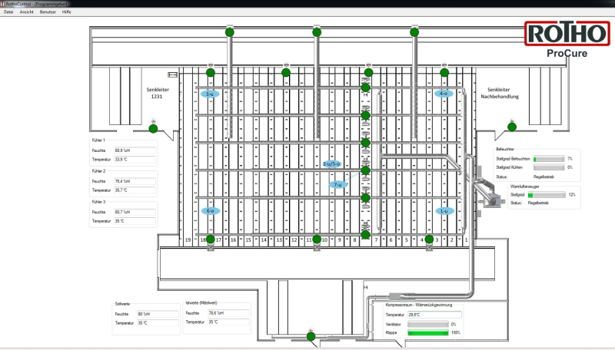Select the blue 2-u/5-o sensor marker
Viewport: 615px width, 350px height.
331,164
